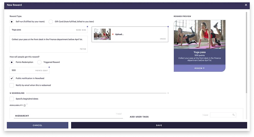
Task: Click the SAVE button
Action: [159, 125]
